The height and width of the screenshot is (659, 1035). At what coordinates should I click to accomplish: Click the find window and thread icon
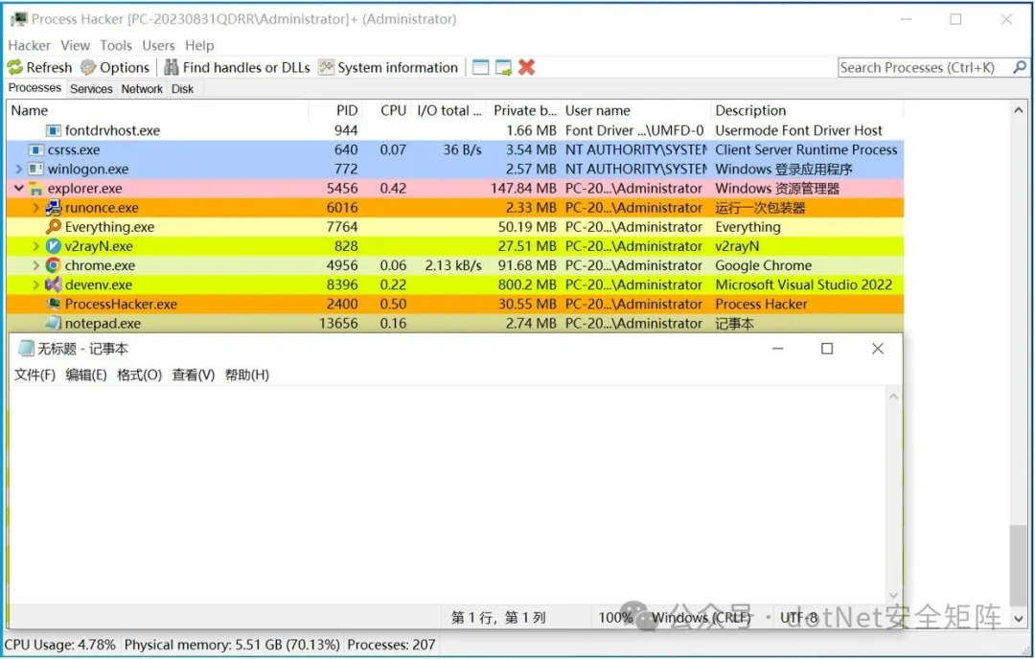[x=504, y=67]
